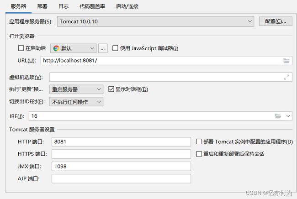Click the empty AJP 端口 field

click(121, 178)
